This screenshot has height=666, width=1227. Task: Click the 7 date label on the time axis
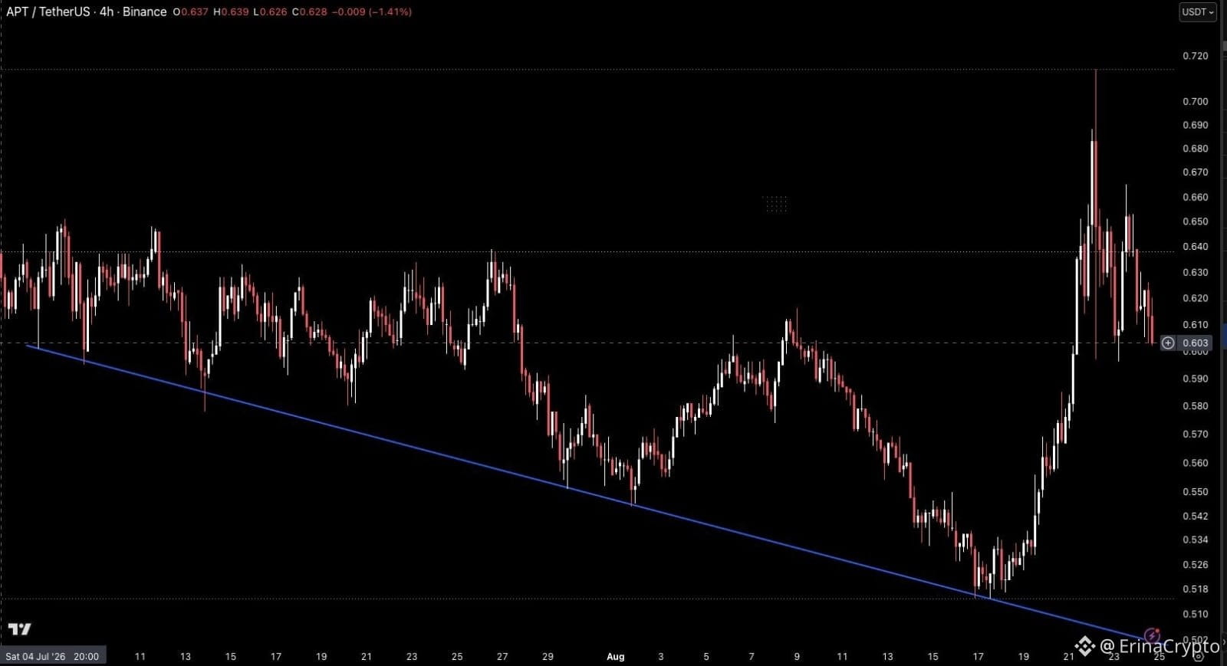[x=752, y=656]
